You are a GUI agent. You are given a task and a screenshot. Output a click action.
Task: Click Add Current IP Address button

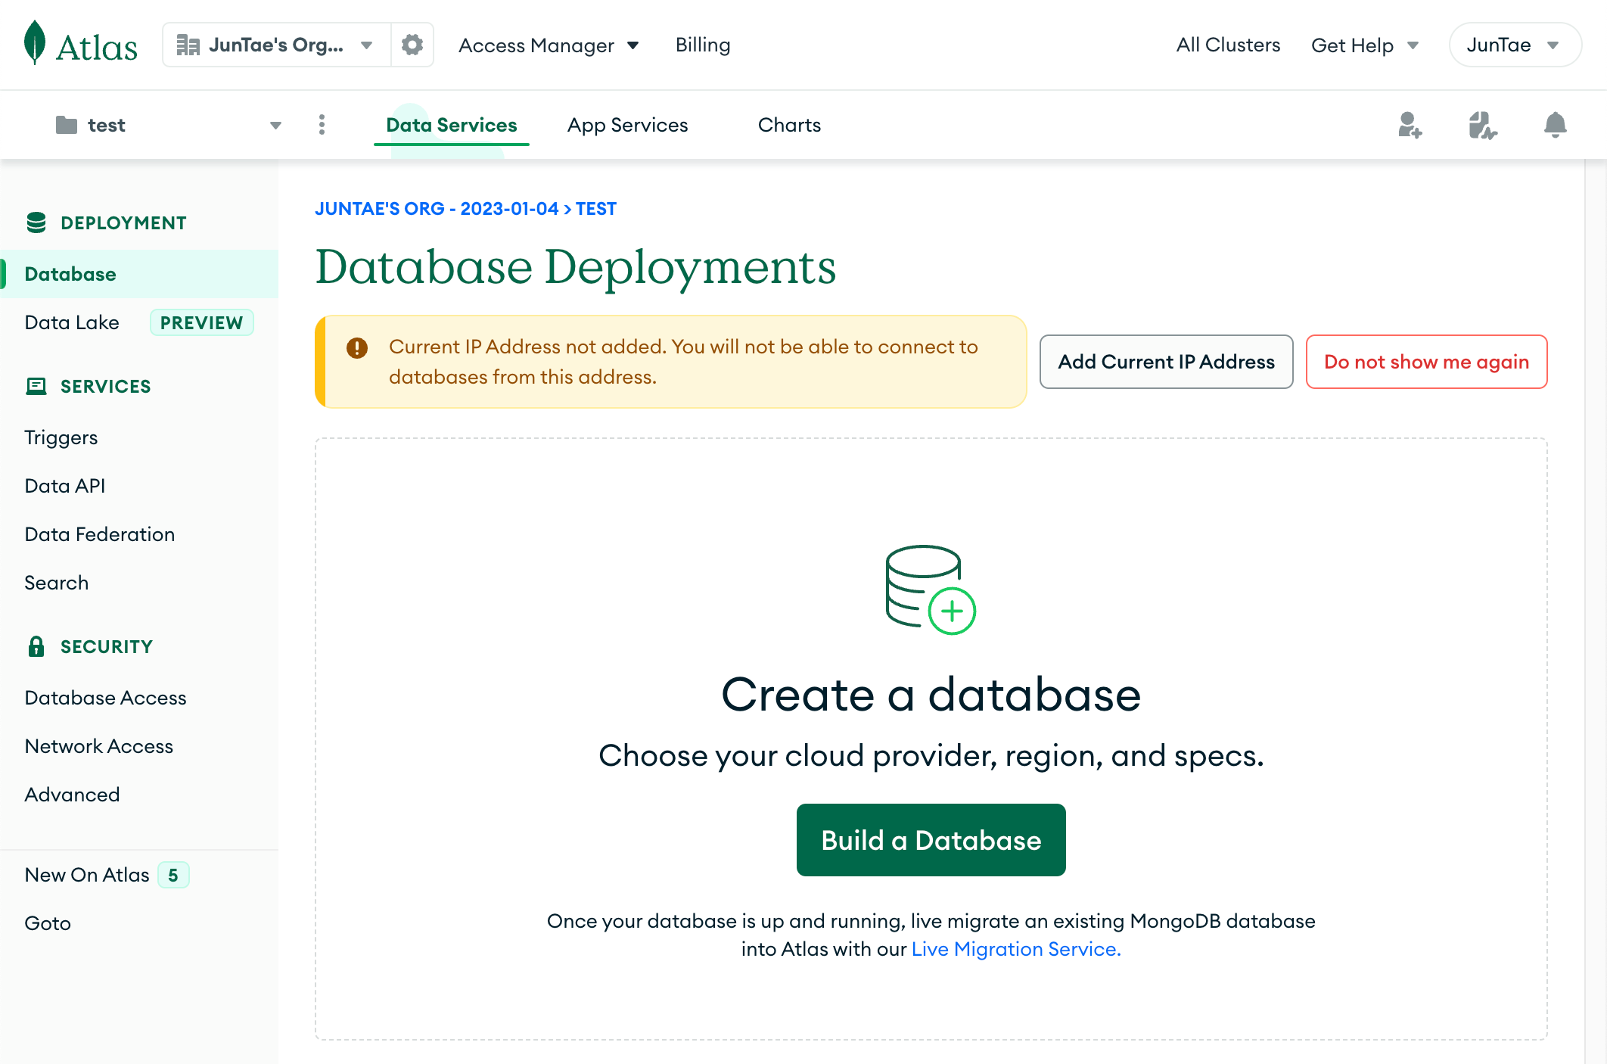1166,362
